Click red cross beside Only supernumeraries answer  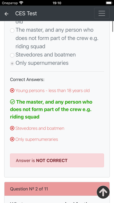12,139
